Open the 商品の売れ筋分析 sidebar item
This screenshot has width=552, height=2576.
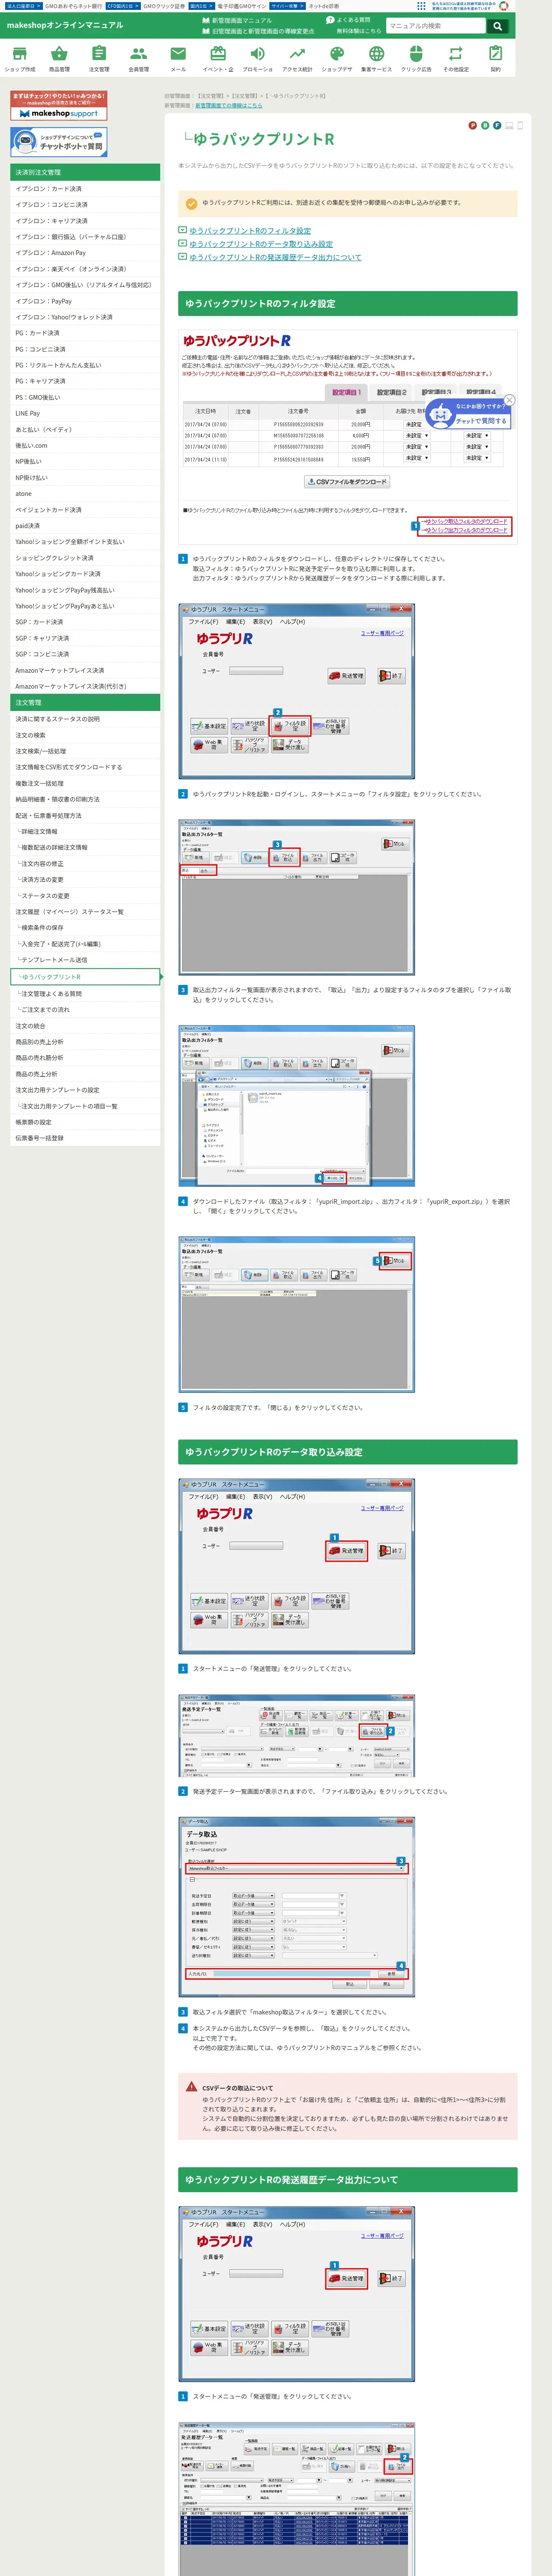click(85, 1058)
